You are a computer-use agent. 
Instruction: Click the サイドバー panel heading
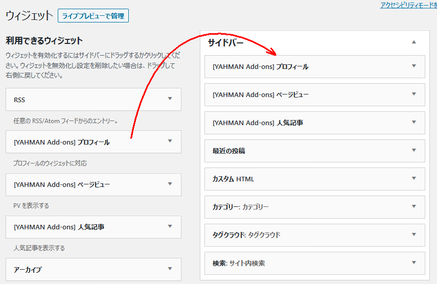pos(226,42)
